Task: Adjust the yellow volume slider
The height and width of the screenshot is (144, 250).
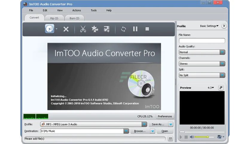Action: tap(204, 137)
